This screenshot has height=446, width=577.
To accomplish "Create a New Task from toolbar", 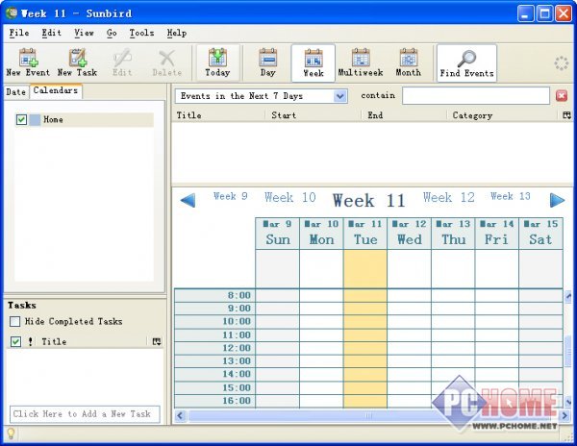I will [x=77, y=62].
